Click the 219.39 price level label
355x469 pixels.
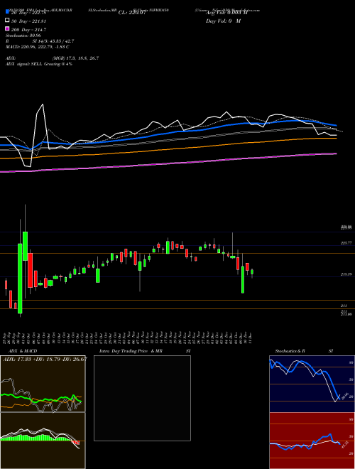[346, 274]
